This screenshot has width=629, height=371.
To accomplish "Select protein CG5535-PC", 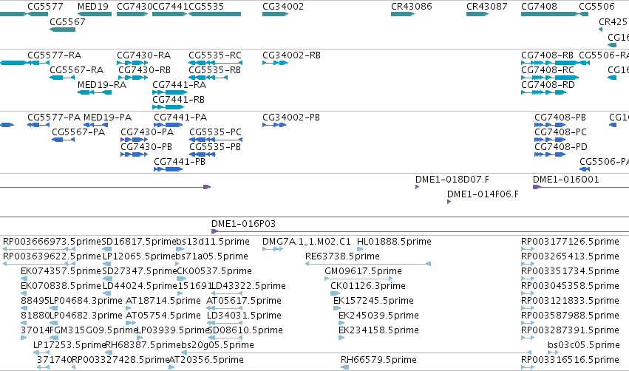I will click(x=216, y=140).
